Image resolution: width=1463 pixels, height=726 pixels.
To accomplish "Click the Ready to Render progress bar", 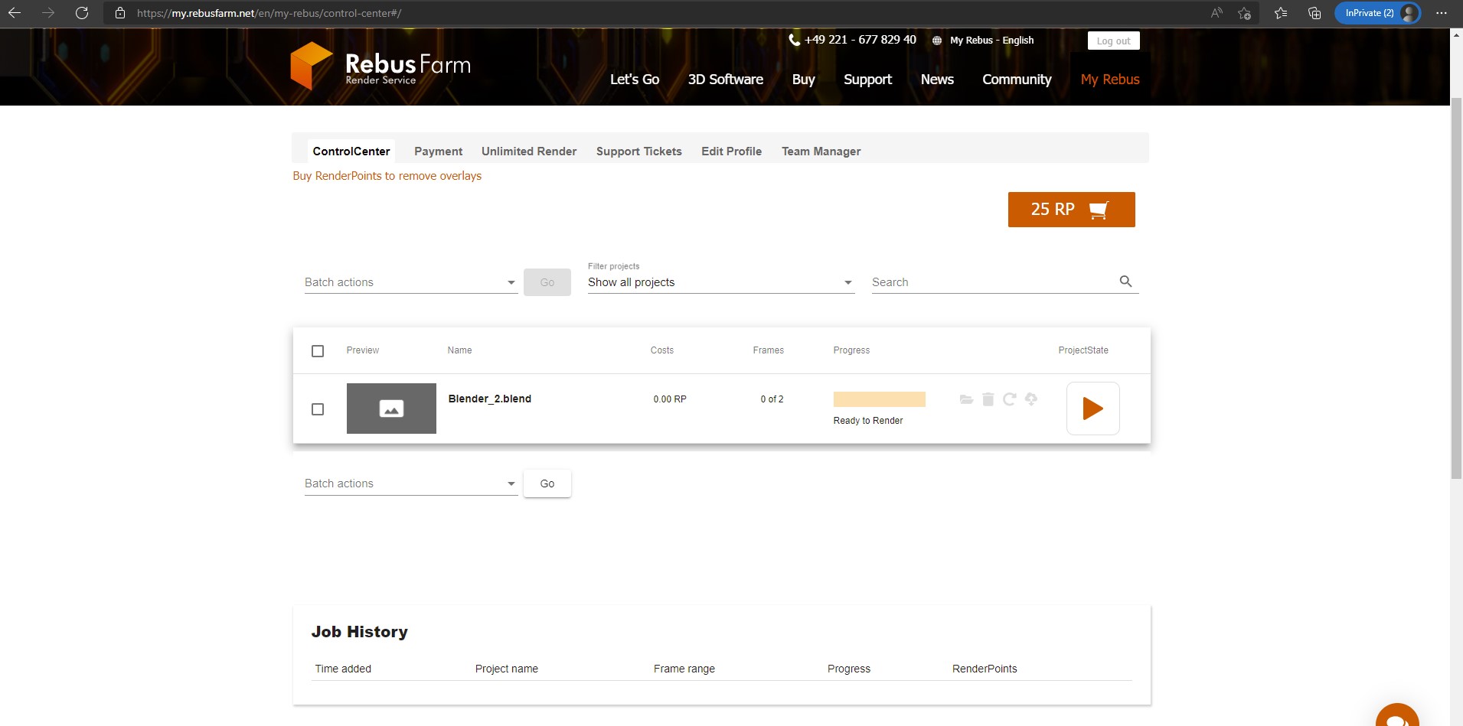I will pyautogui.click(x=879, y=399).
